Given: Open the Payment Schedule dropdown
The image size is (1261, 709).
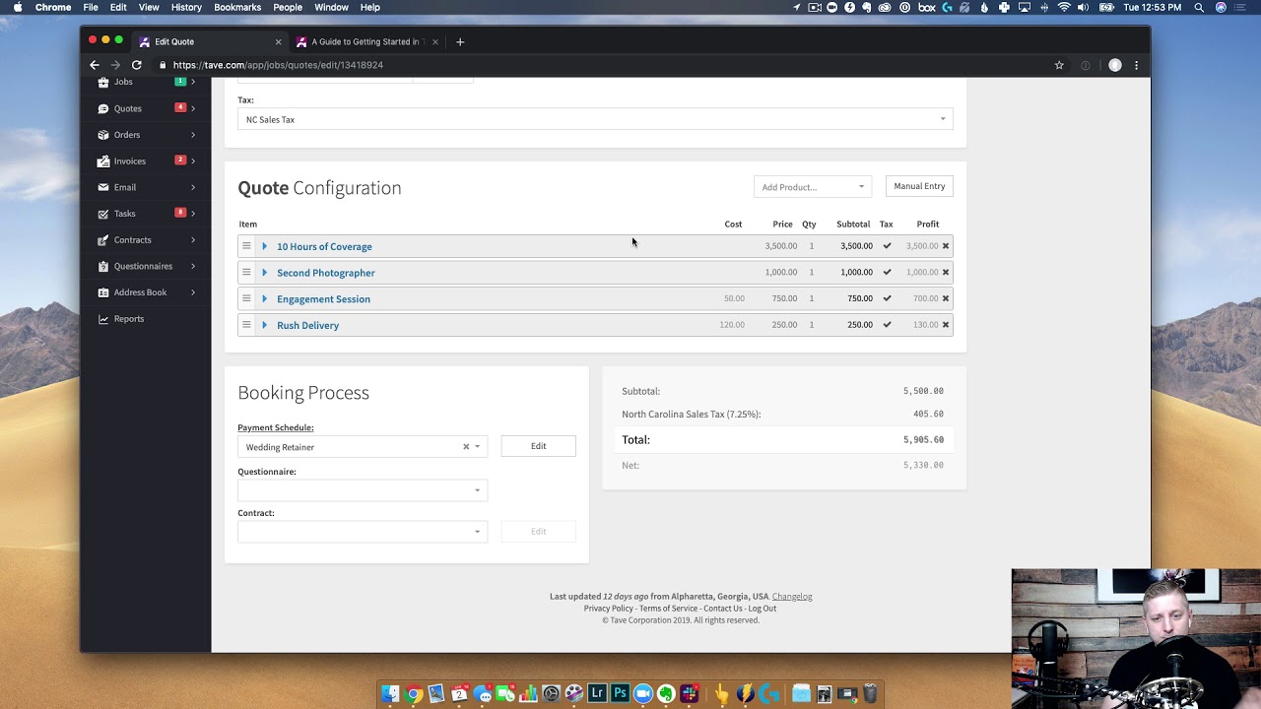Looking at the screenshot, I should 362,447.
